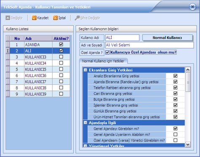The image size is (200, 157).
Task: Click the Kaydet save icon
Action: tap(34, 18)
